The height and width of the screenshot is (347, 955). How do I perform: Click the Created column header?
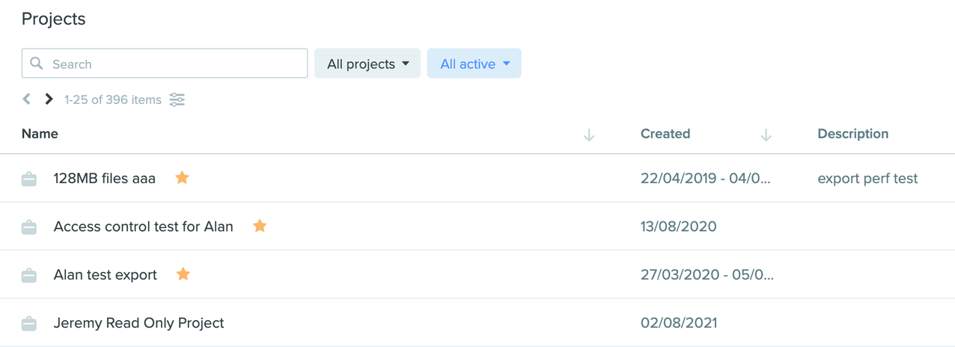665,134
